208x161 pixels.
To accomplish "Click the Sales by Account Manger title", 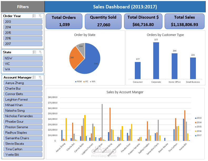I will pos(125,92).
